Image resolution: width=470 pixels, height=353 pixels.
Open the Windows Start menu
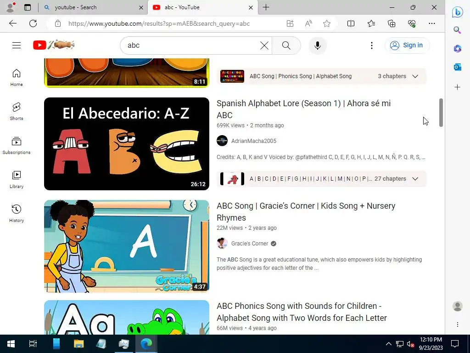pos(11,344)
